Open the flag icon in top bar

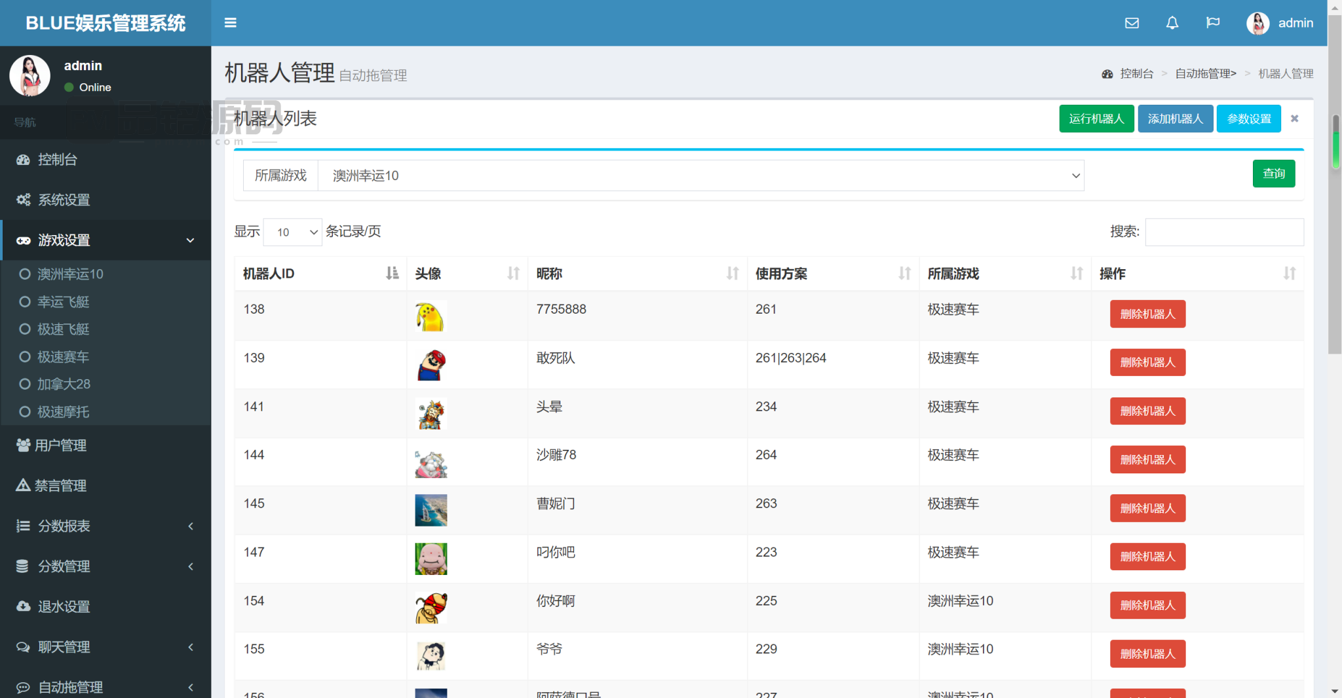pyautogui.click(x=1213, y=23)
